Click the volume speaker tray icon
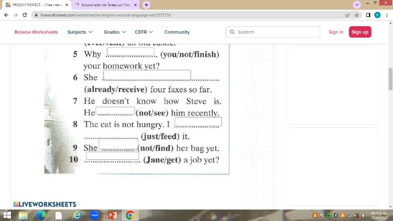Viewport: 393px width, 221px height. (x=363, y=215)
